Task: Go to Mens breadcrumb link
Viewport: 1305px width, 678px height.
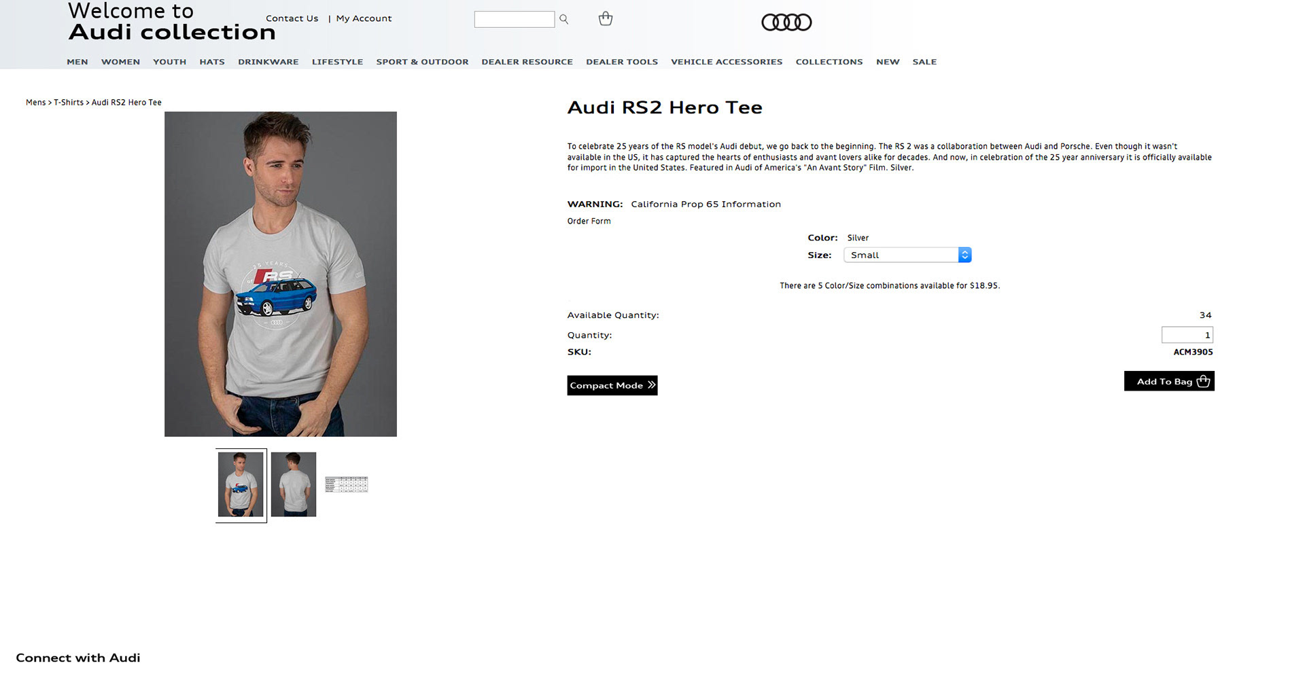Action: click(x=36, y=103)
